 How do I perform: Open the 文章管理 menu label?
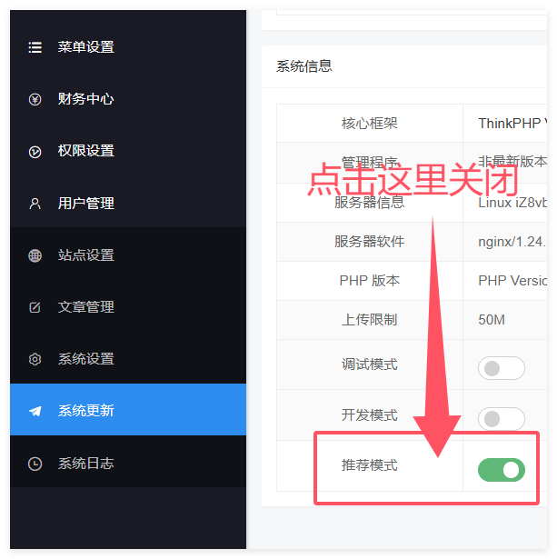pos(86,307)
